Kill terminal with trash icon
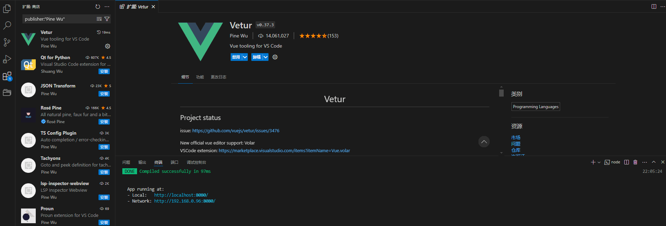666x226 pixels. [635, 162]
